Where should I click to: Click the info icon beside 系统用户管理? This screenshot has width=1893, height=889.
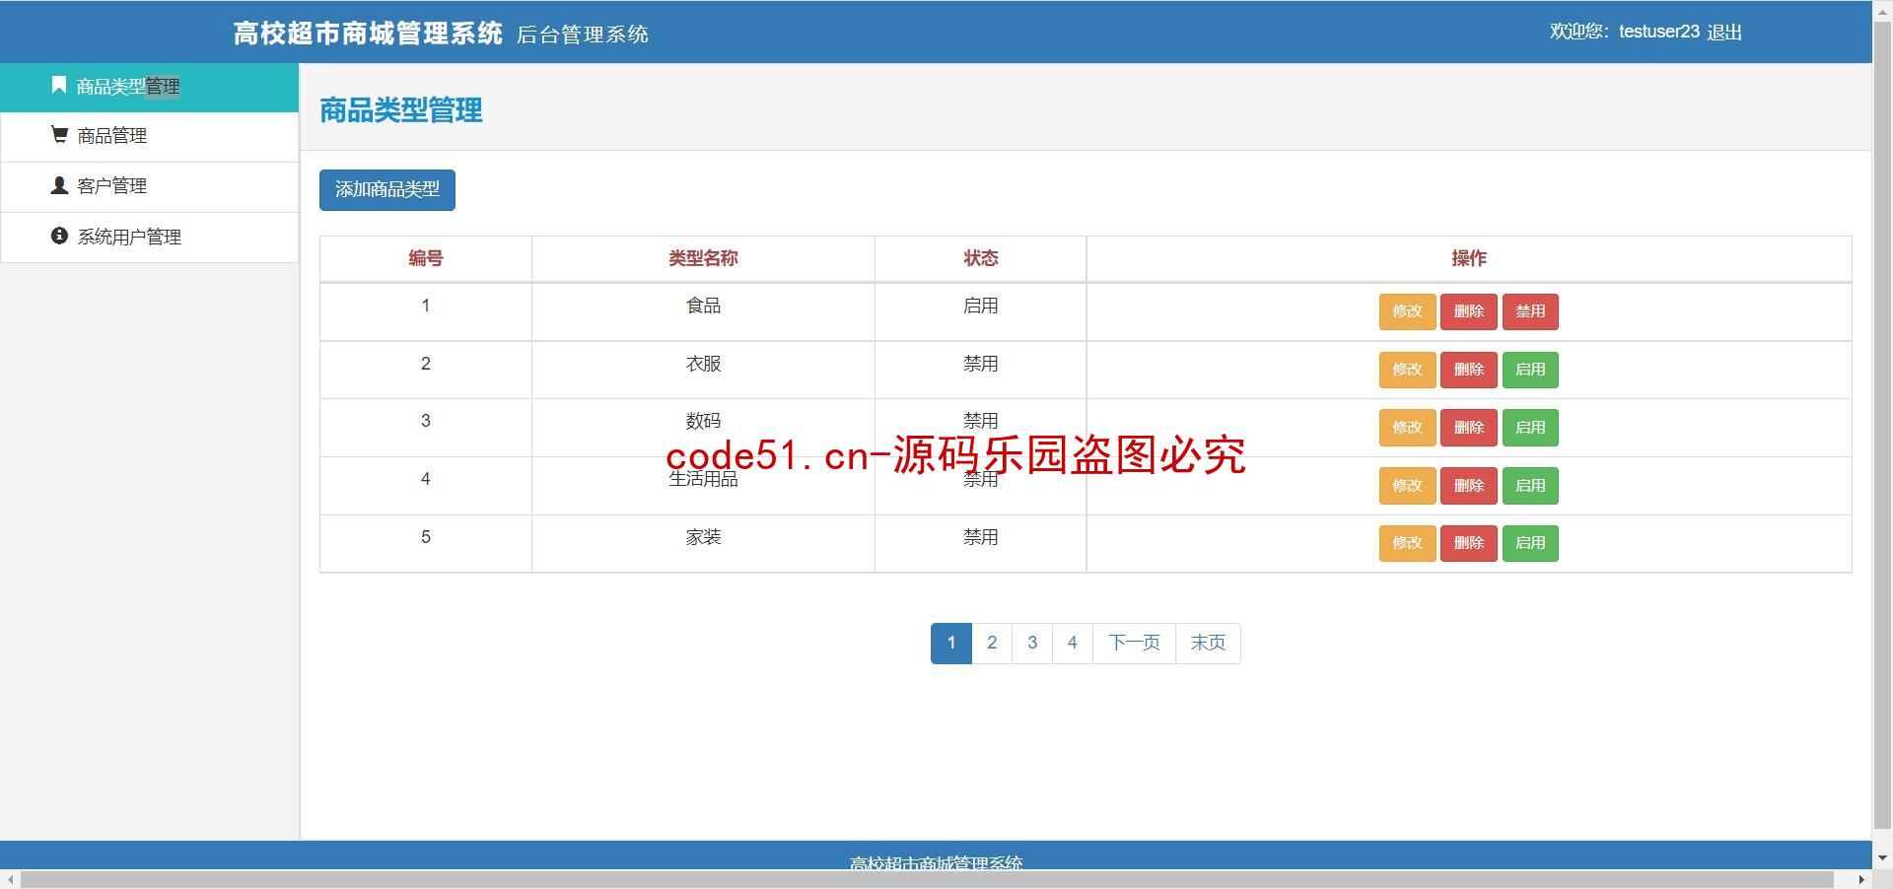(x=59, y=236)
